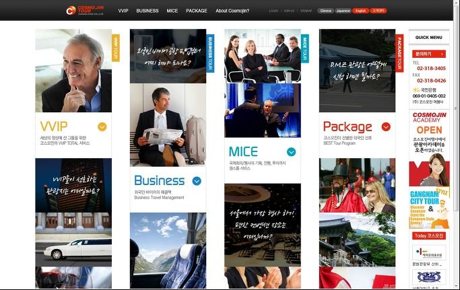This screenshot has height=290, width=460.
Task: Expand the VVIP yellow chevron circle
Action: (x=102, y=126)
